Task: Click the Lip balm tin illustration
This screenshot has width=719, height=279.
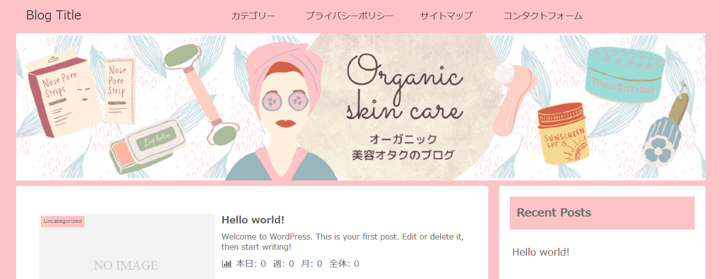Action: 147,146
